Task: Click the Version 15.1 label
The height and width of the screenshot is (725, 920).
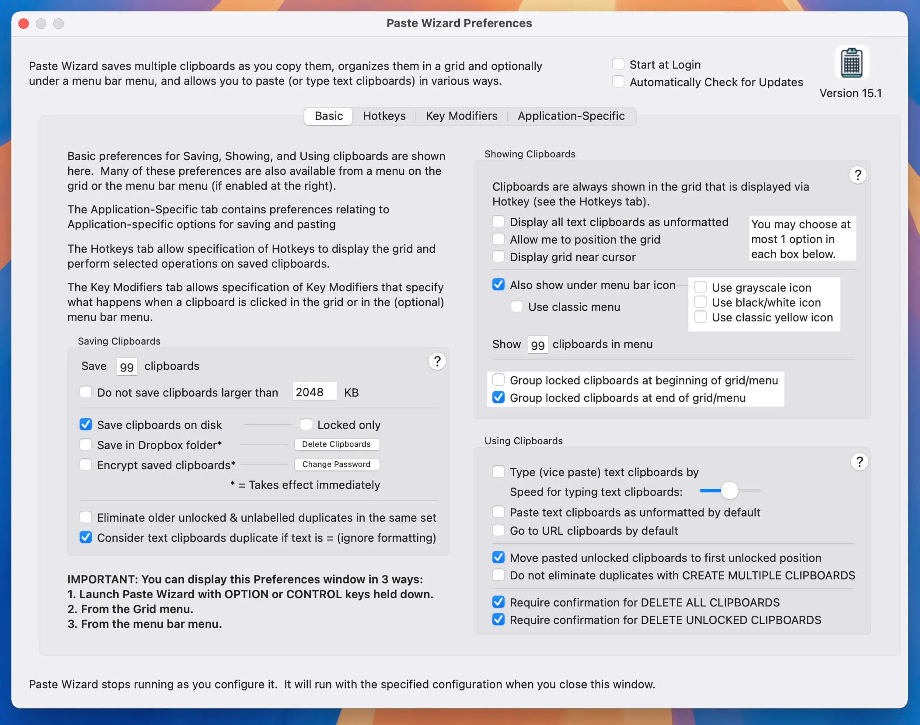Action: pos(850,93)
